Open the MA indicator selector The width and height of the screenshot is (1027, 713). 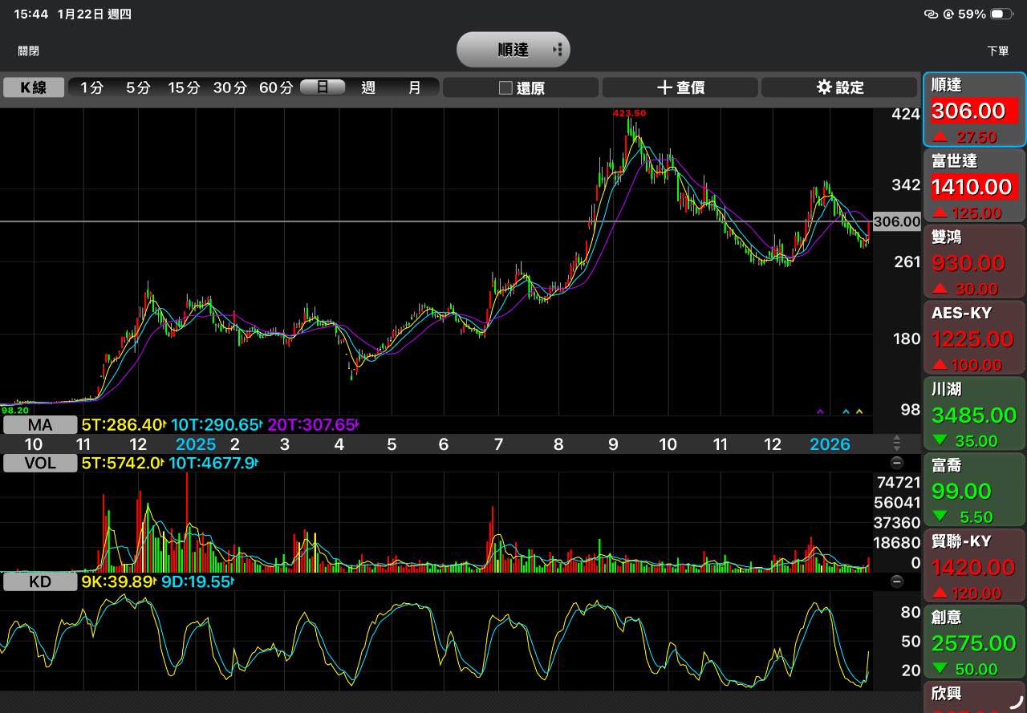point(40,424)
